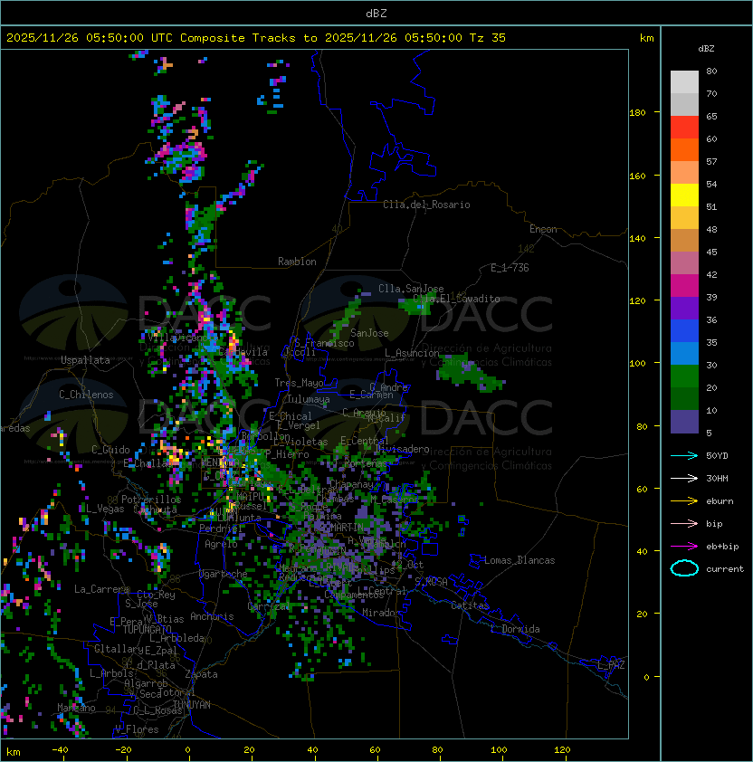Click the 'C_Chilenos' map label

tap(86, 395)
